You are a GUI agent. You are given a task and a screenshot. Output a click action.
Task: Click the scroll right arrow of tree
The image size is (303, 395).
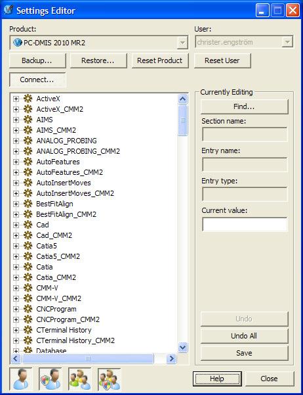coord(171,358)
